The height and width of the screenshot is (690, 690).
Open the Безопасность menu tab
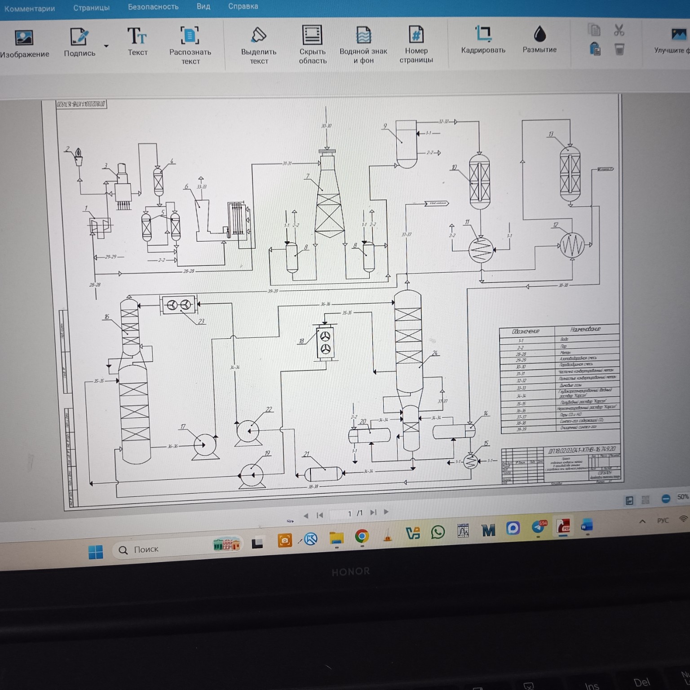click(x=153, y=7)
